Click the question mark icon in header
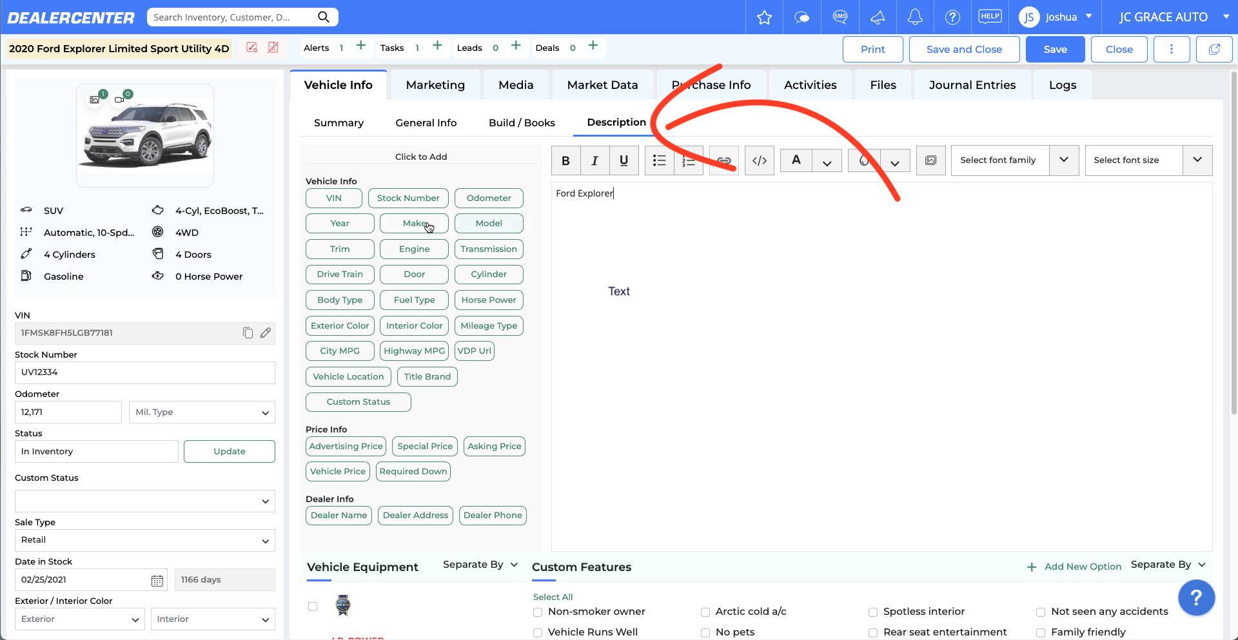Image resolution: width=1238 pixels, height=640 pixels. click(952, 17)
